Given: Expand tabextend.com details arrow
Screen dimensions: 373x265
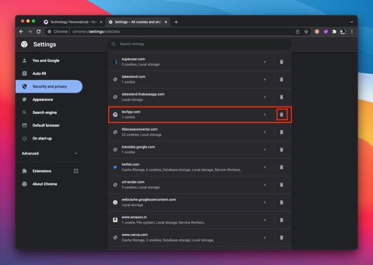Looking at the screenshot, I should click(265, 79).
